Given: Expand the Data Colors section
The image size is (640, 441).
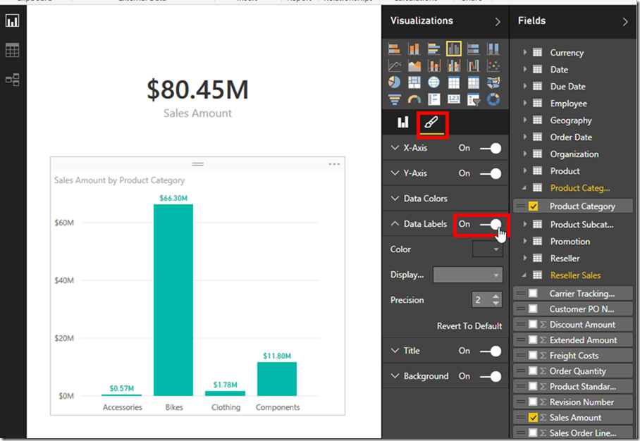Looking at the screenshot, I should [x=395, y=198].
